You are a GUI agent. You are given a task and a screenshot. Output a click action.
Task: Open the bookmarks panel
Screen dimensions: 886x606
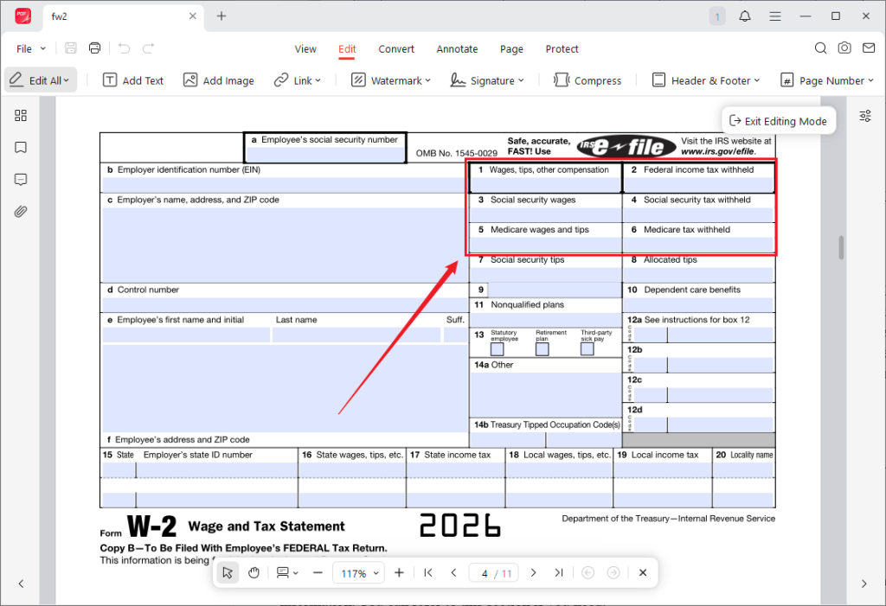tap(21, 148)
